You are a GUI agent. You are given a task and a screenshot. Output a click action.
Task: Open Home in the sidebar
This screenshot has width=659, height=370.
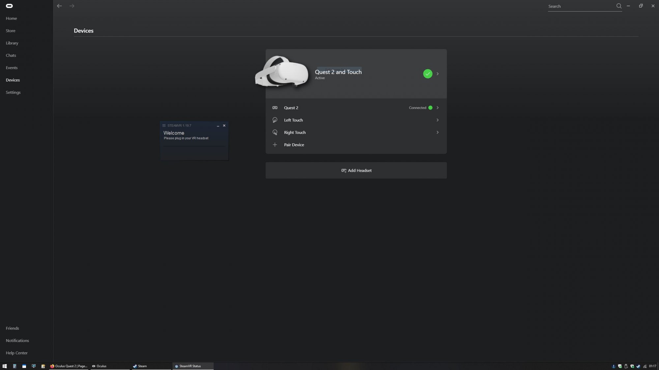12,18
